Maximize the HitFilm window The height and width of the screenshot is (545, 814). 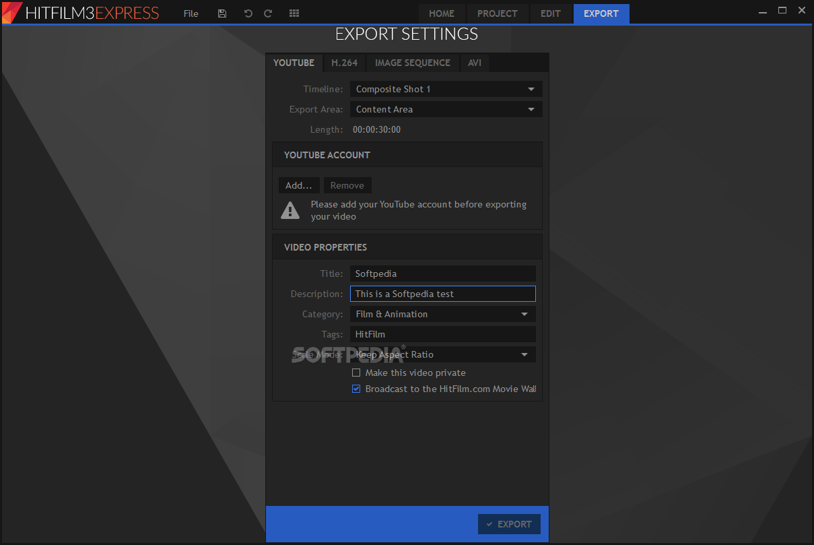pos(782,10)
